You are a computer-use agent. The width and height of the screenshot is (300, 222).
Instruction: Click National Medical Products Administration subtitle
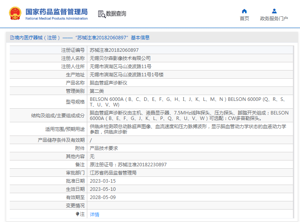tap(56, 19)
